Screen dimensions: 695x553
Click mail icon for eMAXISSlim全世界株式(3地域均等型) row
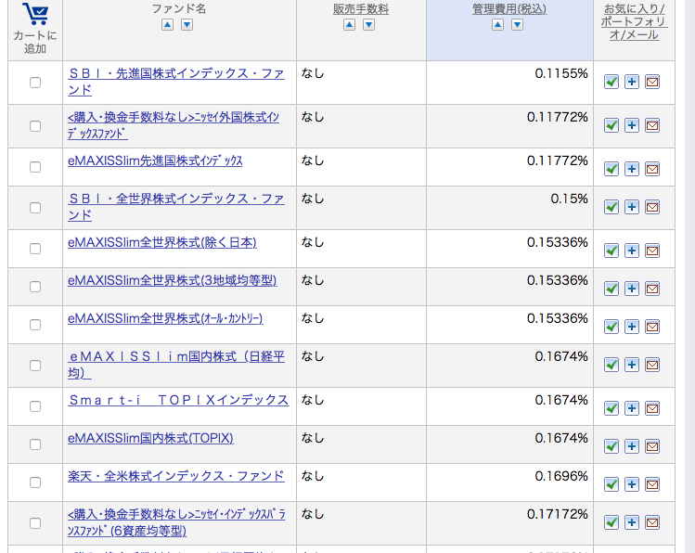tap(652, 289)
